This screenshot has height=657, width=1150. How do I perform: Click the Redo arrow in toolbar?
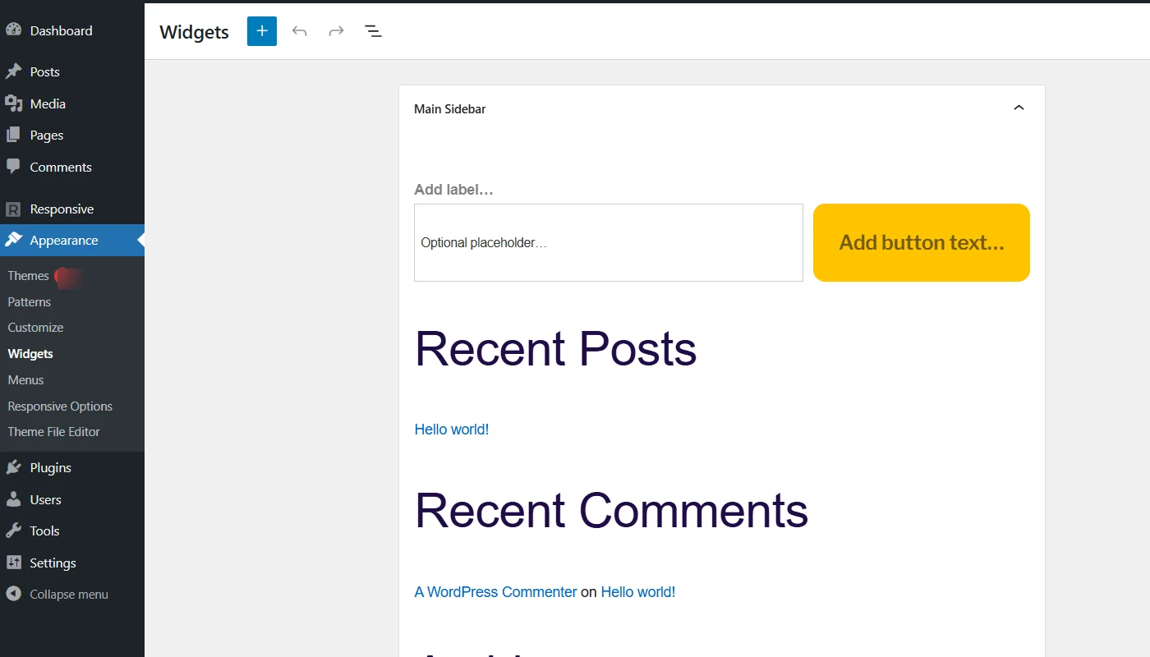[x=336, y=31]
